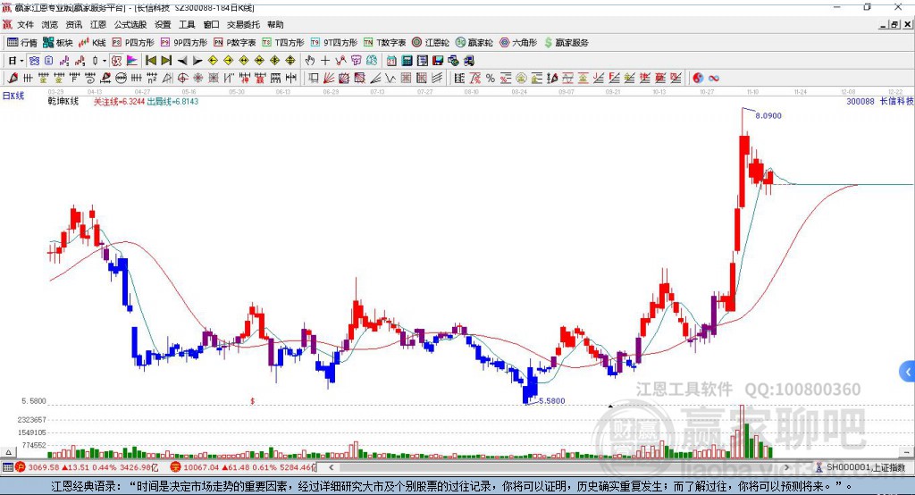Select the zigzag wave line tool
Viewport: 915px width, 495px height.
click(390, 78)
